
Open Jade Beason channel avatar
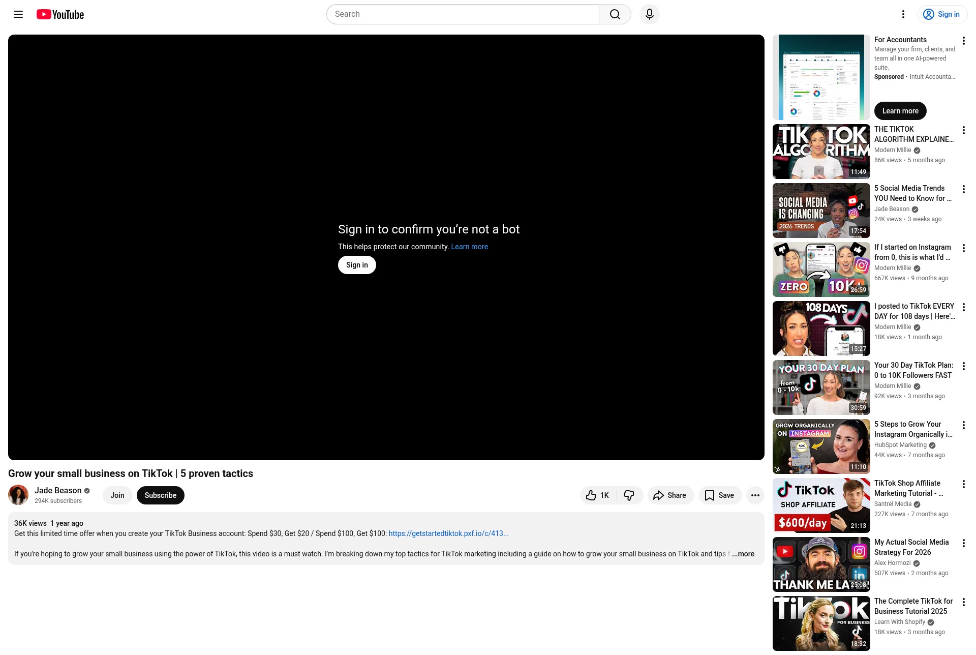18,495
